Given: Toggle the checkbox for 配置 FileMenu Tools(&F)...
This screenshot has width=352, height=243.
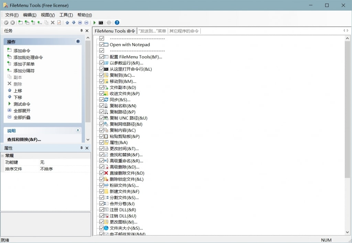Looking at the screenshot, I should (x=102, y=57).
